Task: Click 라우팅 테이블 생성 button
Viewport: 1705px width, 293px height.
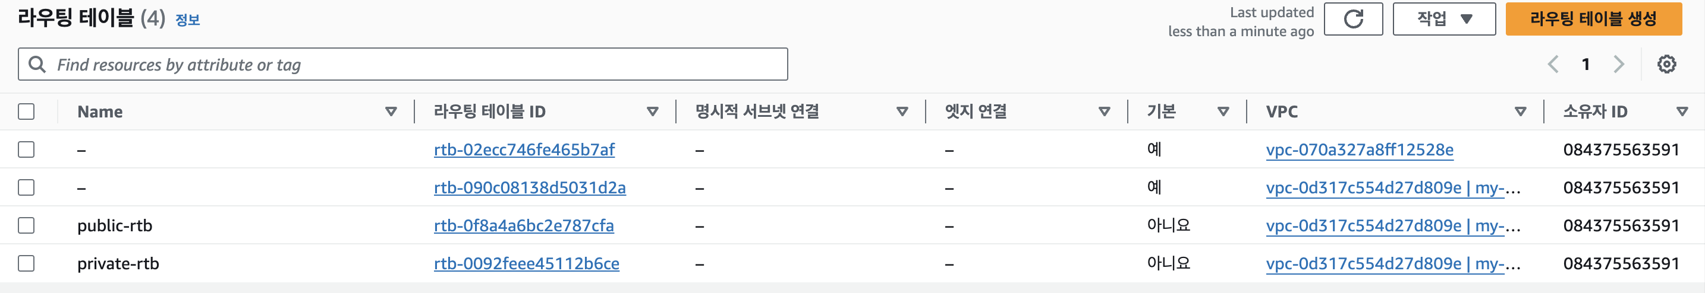Action: (x=1594, y=18)
